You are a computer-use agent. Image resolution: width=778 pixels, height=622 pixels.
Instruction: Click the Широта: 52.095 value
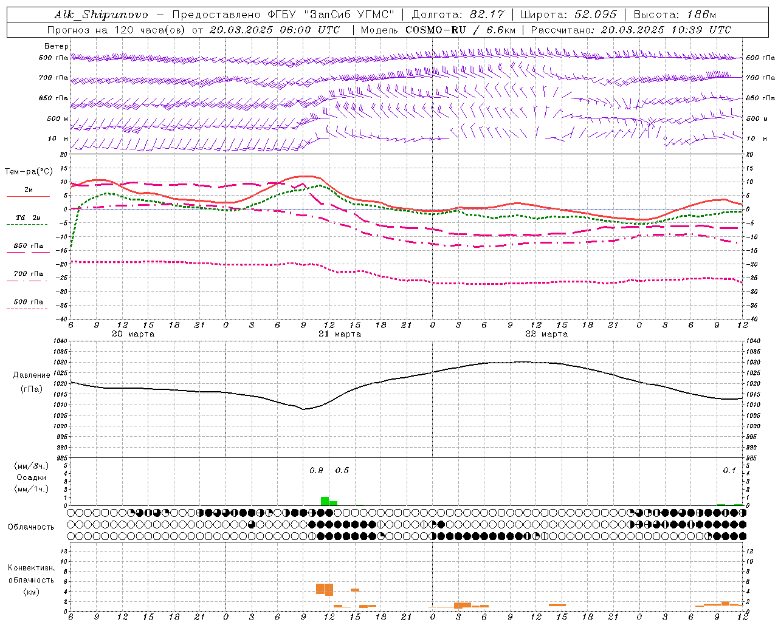pyautogui.click(x=568, y=15)
